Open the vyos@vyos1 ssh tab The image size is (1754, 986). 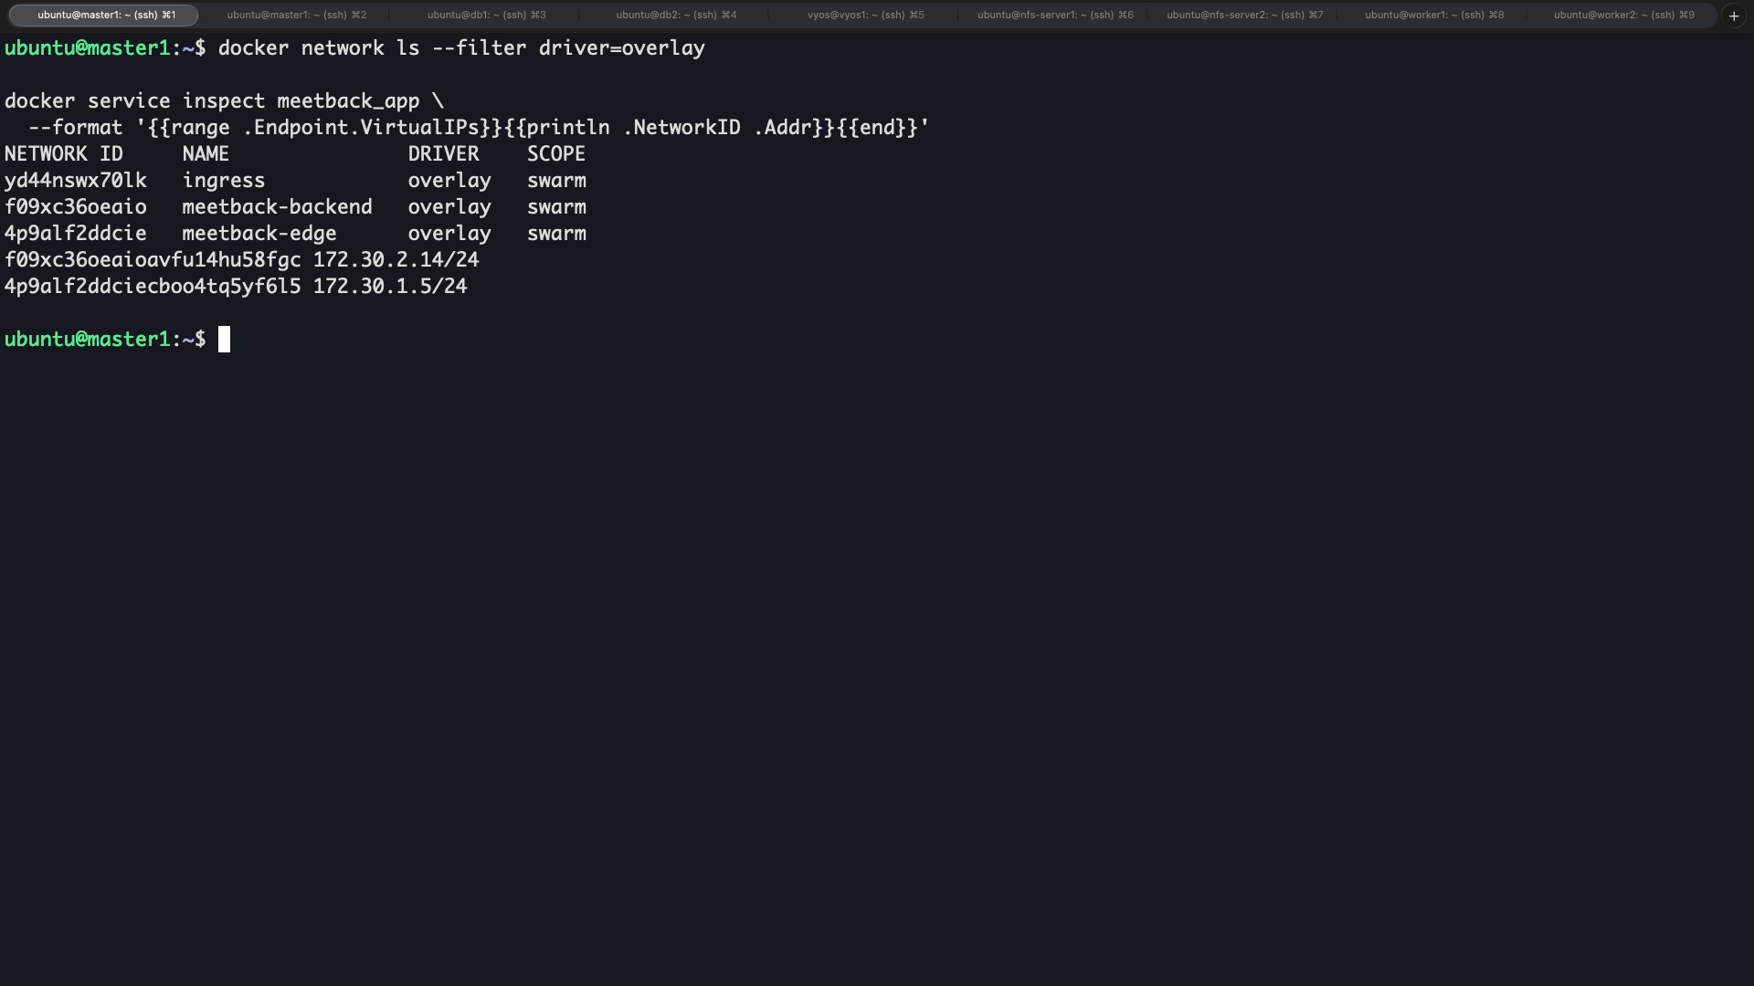[865, 15]
